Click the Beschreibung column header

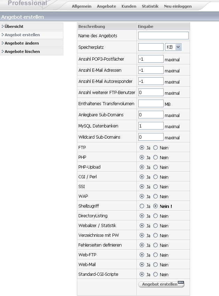pyautogui.click(x=107, y=26)
